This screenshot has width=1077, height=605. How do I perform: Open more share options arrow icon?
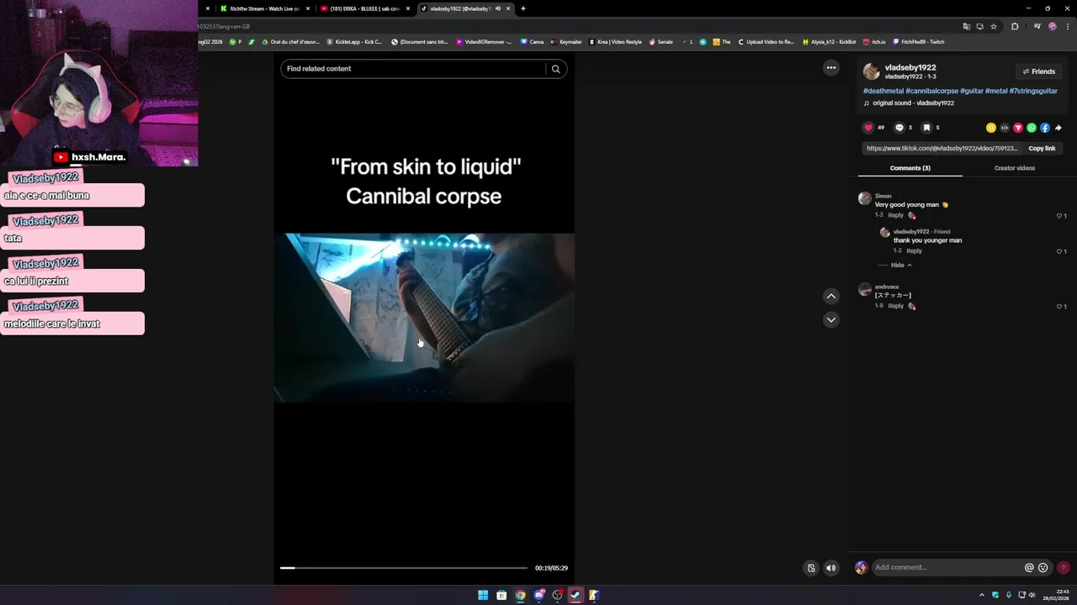click(1058, 128)
